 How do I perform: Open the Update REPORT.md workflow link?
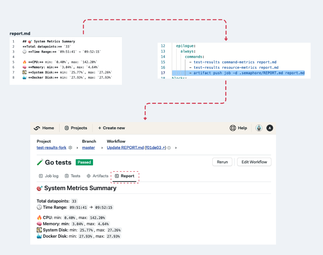pyautogui.click(x=125, y=147)
